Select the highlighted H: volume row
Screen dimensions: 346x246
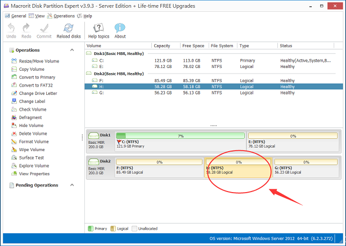tap(214, 86)
